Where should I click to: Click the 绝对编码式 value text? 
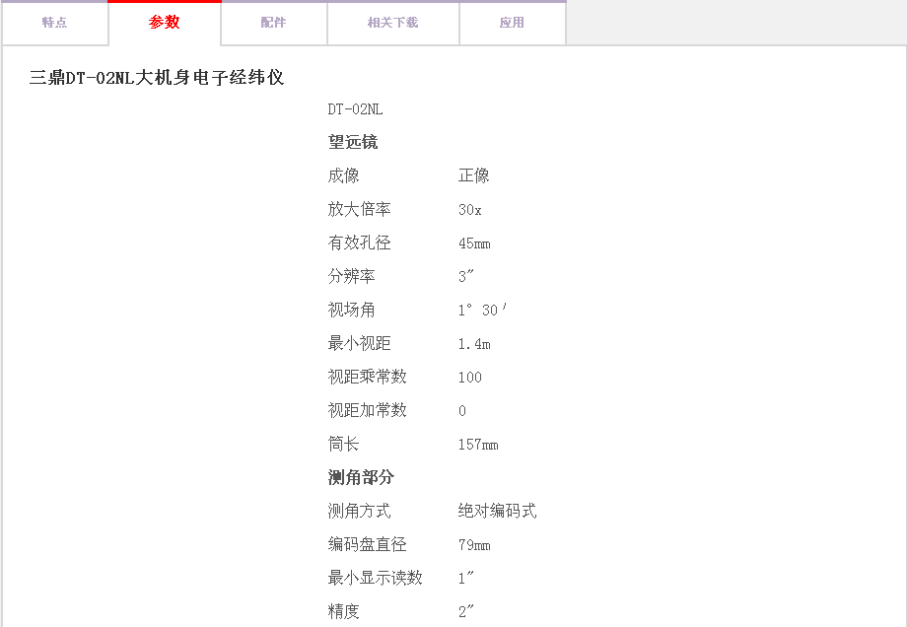click(x=498, y=511)
